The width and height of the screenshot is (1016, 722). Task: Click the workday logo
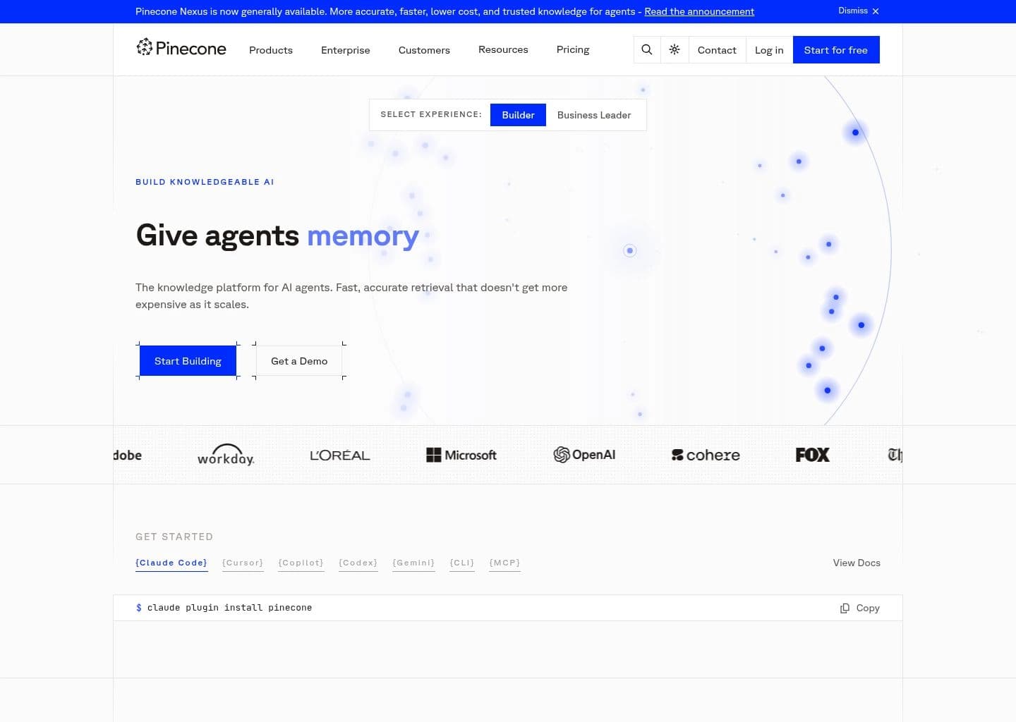[226, 455]
